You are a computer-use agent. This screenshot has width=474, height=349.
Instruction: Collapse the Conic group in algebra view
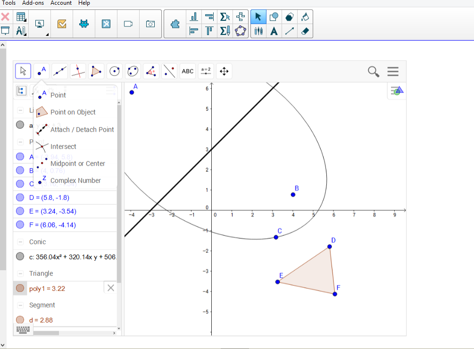[20, 242]
